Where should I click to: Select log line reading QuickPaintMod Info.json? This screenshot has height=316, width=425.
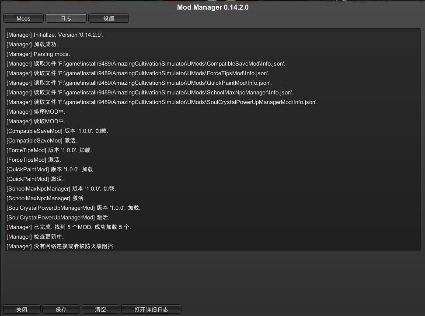139,83
